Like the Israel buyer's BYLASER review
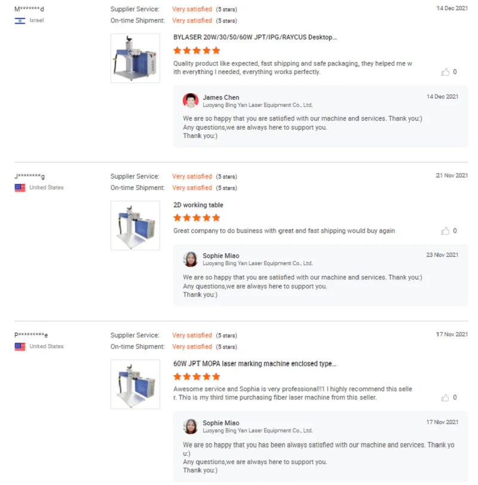478x485 pixels. pos(445,72)
